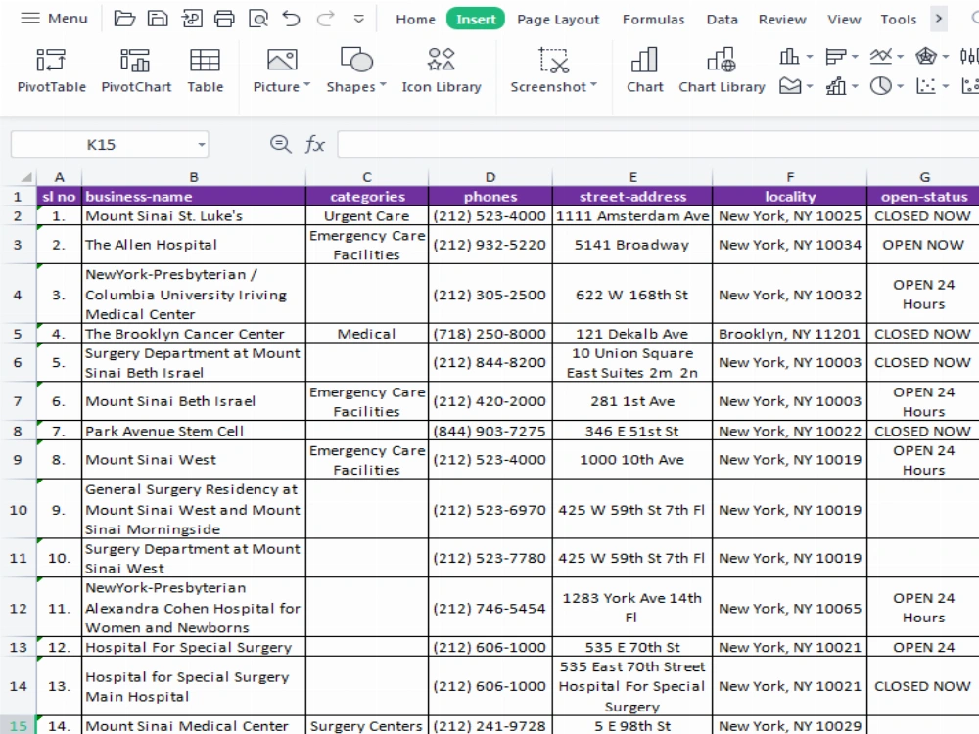Open the Menu hamburger button
Image resolution: width=979 pixels, height=734 pixels.
click(x=54, y=18)
